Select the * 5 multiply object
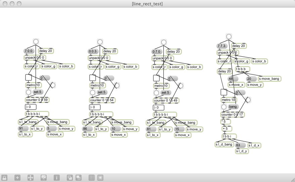This screenshot has width=295, height=182. tap(226, 122)
